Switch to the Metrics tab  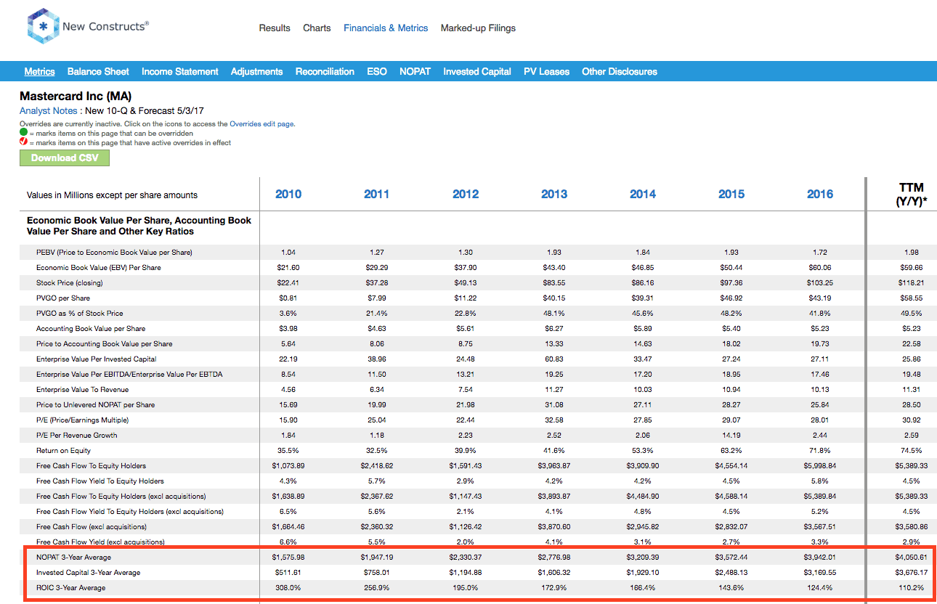[39, 71]
